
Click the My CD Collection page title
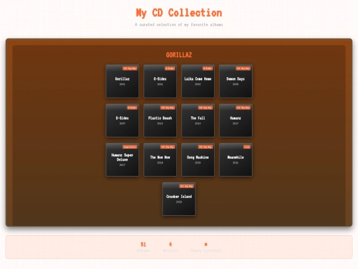(x=179, y=13)
